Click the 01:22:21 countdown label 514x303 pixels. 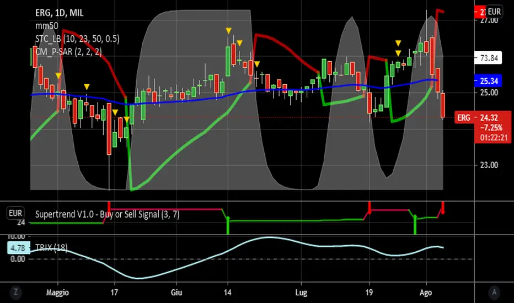[x=494, y=138]
